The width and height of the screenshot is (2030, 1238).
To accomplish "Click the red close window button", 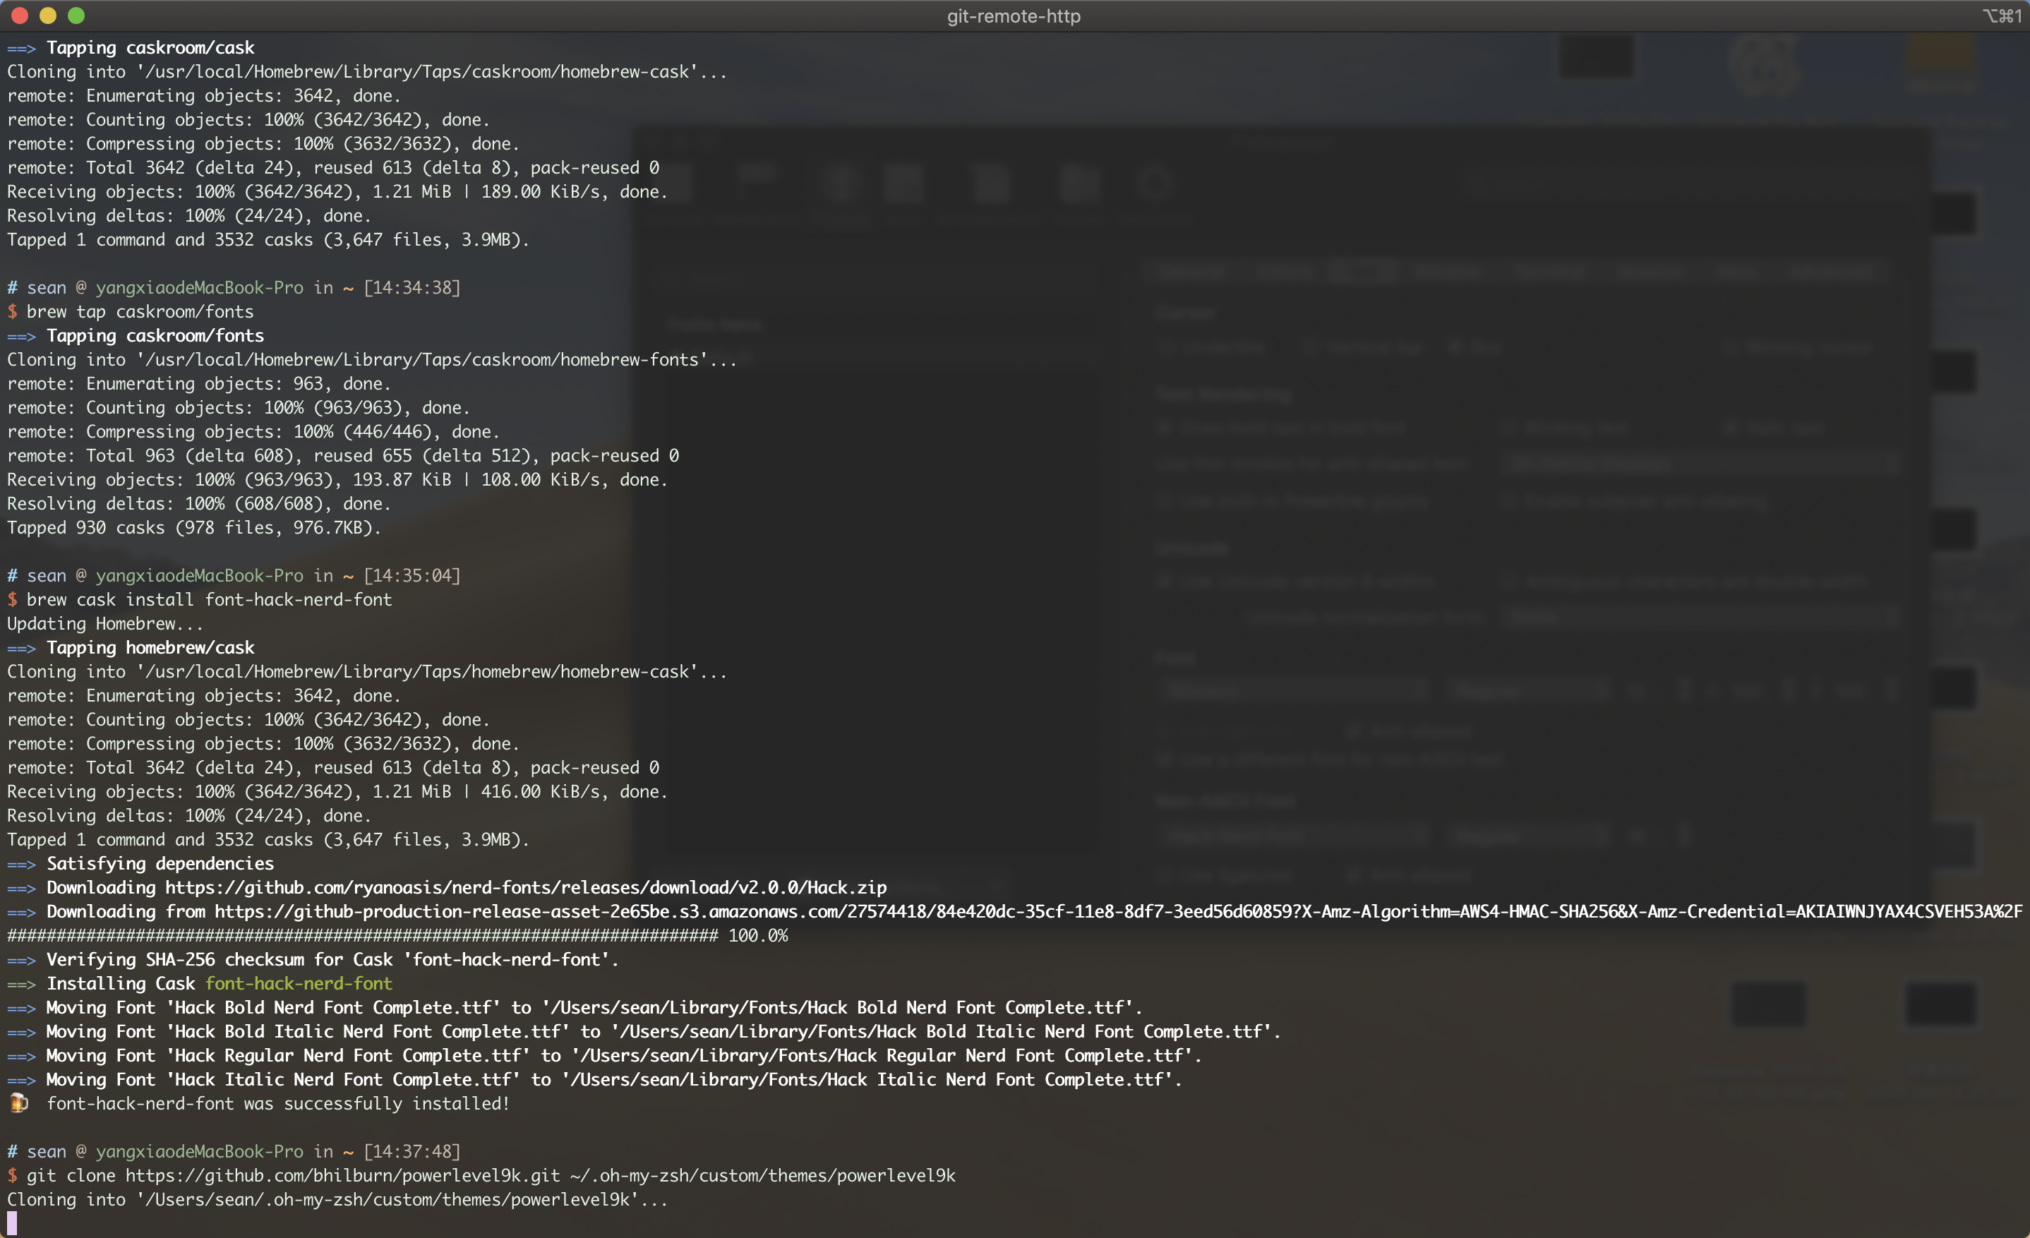I will (x=20, y=16).
